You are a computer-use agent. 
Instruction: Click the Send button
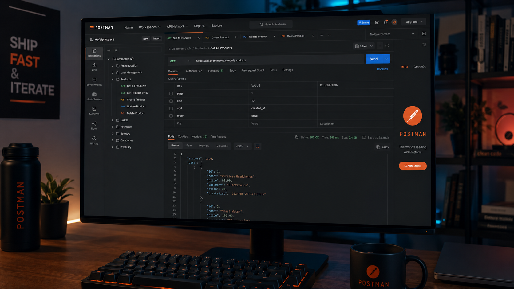coord(374,59)
